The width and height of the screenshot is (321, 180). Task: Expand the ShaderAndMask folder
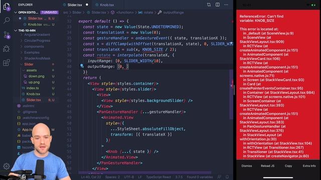click(37, 58)
